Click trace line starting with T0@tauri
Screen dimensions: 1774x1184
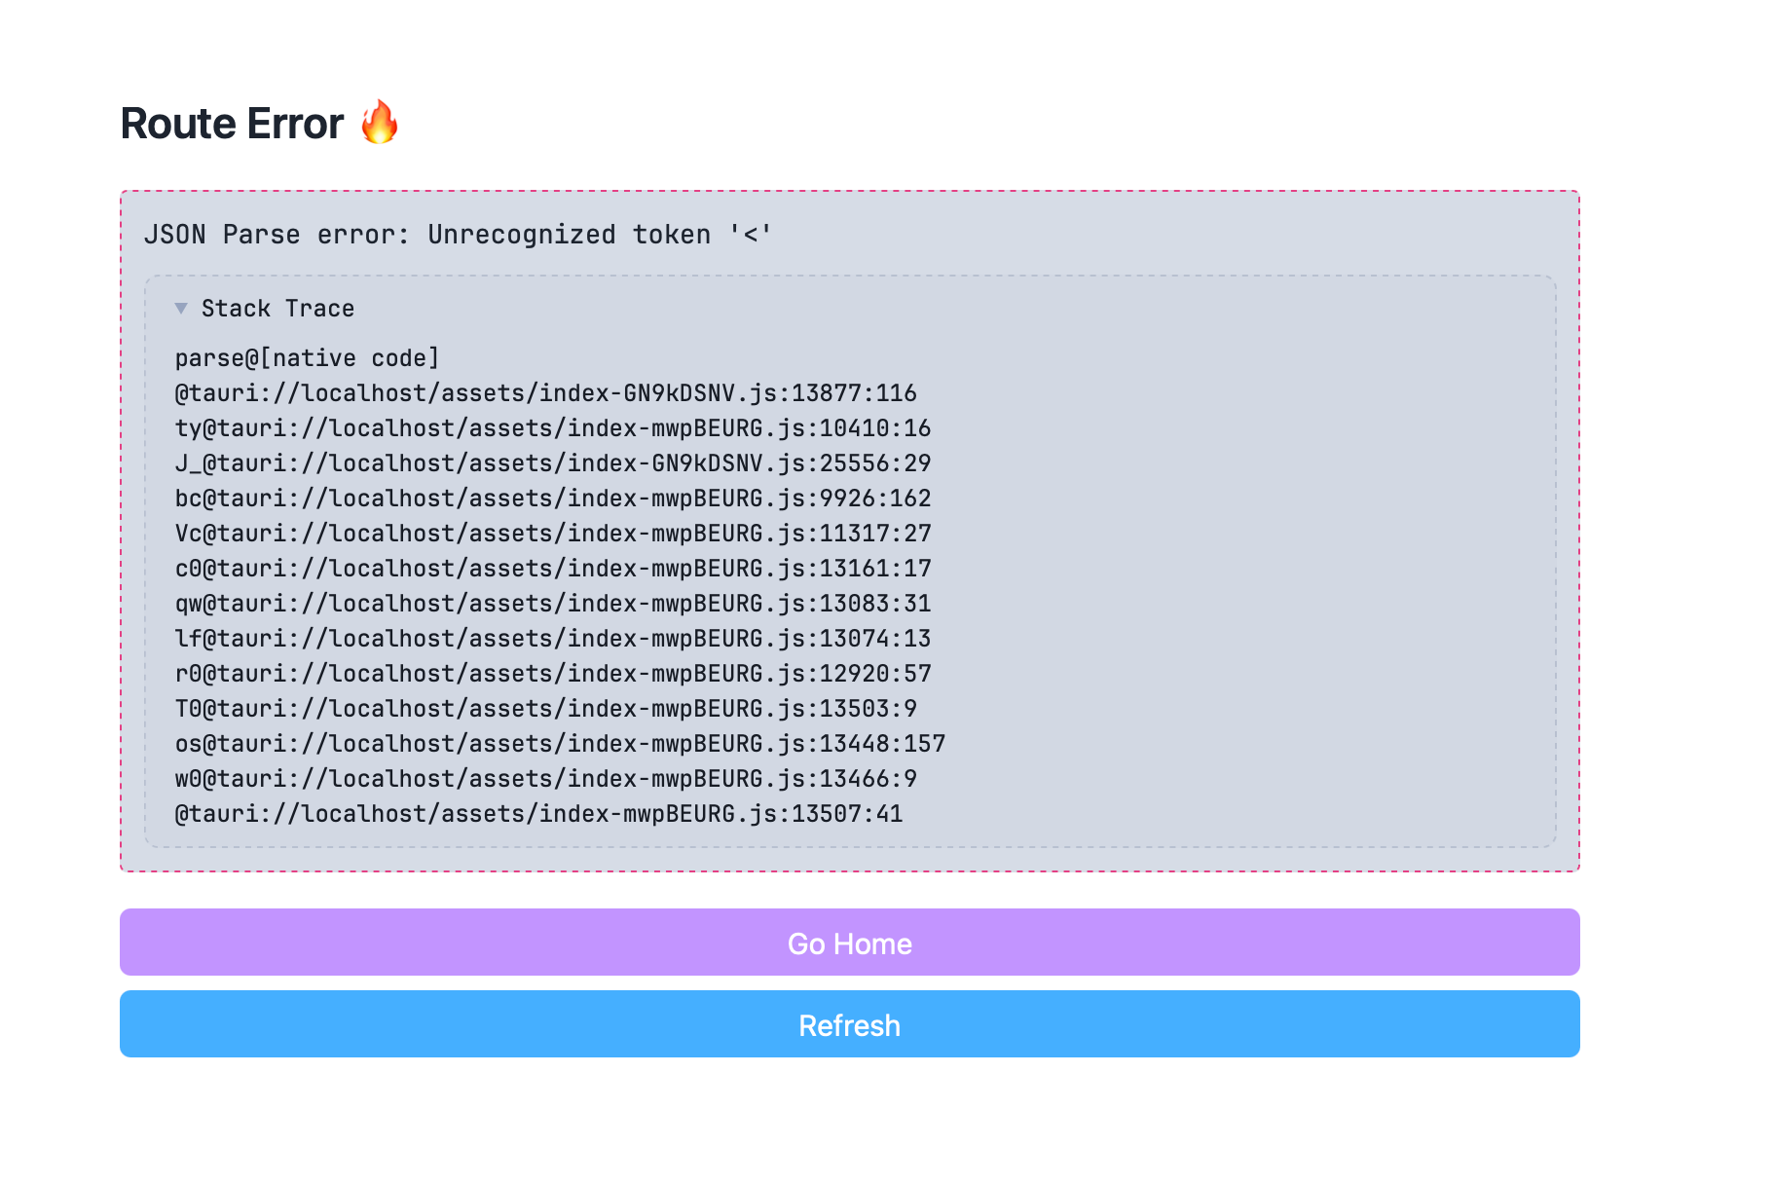545,709
